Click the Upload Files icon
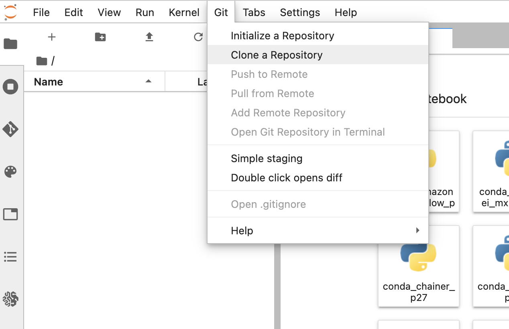The height and width of the screenshot is (329, 509). (x=149, y=37)
